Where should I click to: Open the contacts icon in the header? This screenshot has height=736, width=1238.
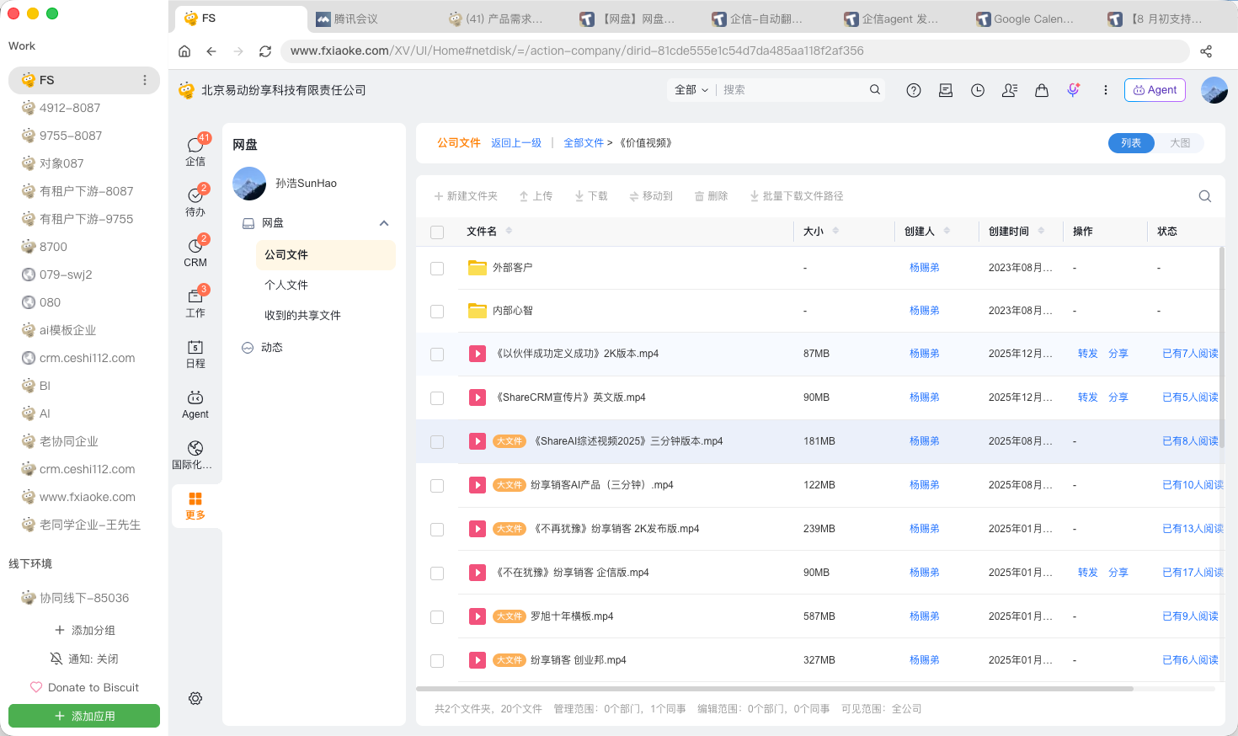(x=1010, y=90)
